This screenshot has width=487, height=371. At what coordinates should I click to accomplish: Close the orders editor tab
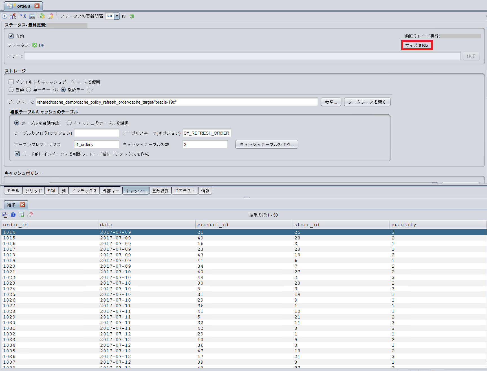[37, 6]
